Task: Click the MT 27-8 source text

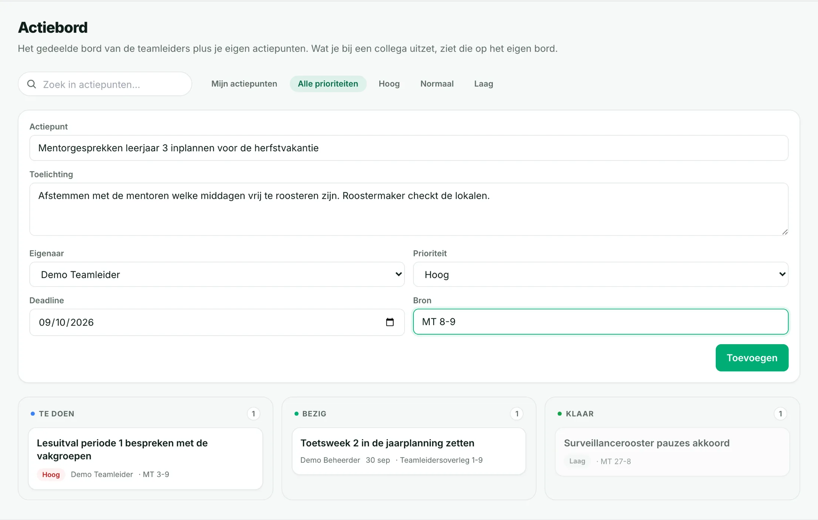Action: coord(615,461)
